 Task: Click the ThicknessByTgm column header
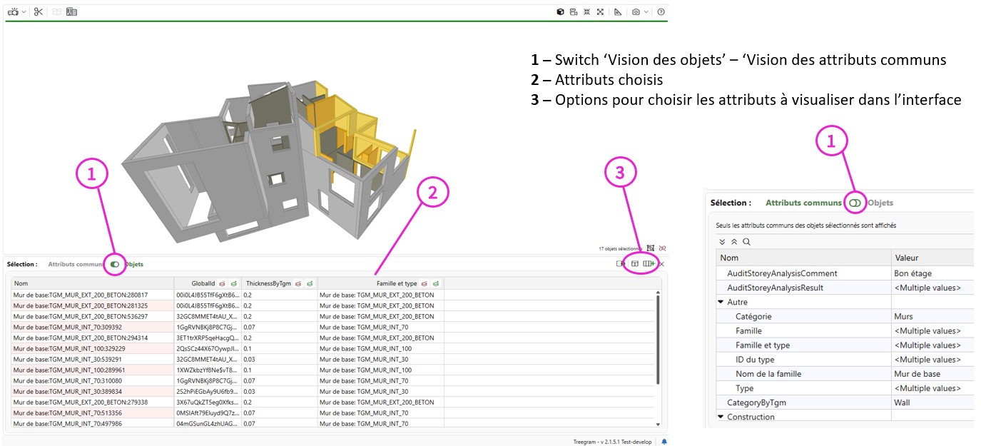(x=267, y=283)
